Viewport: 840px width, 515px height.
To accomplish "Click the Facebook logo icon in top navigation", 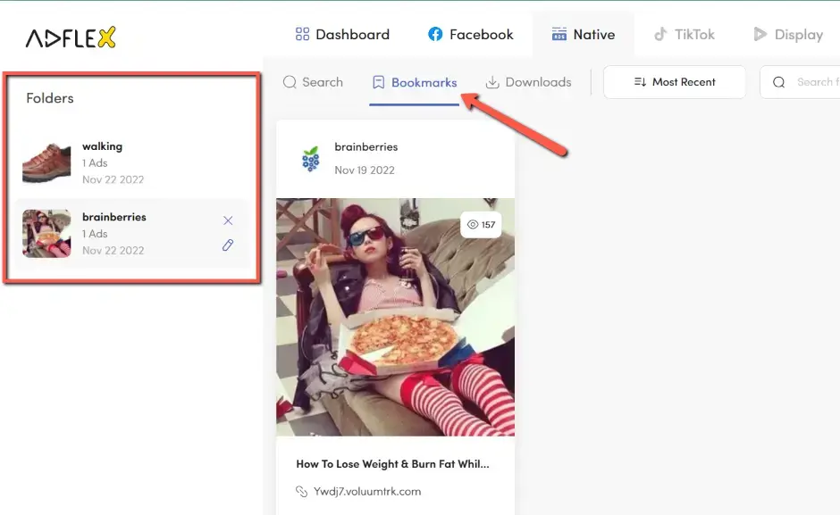I will pos(435,34).
